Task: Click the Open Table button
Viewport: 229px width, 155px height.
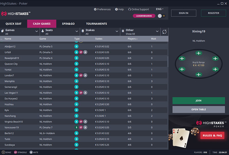Action: coord(199,109)
